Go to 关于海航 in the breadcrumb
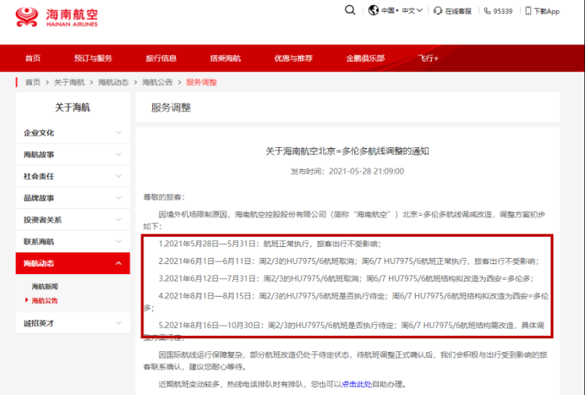 [x=69, y=83]
